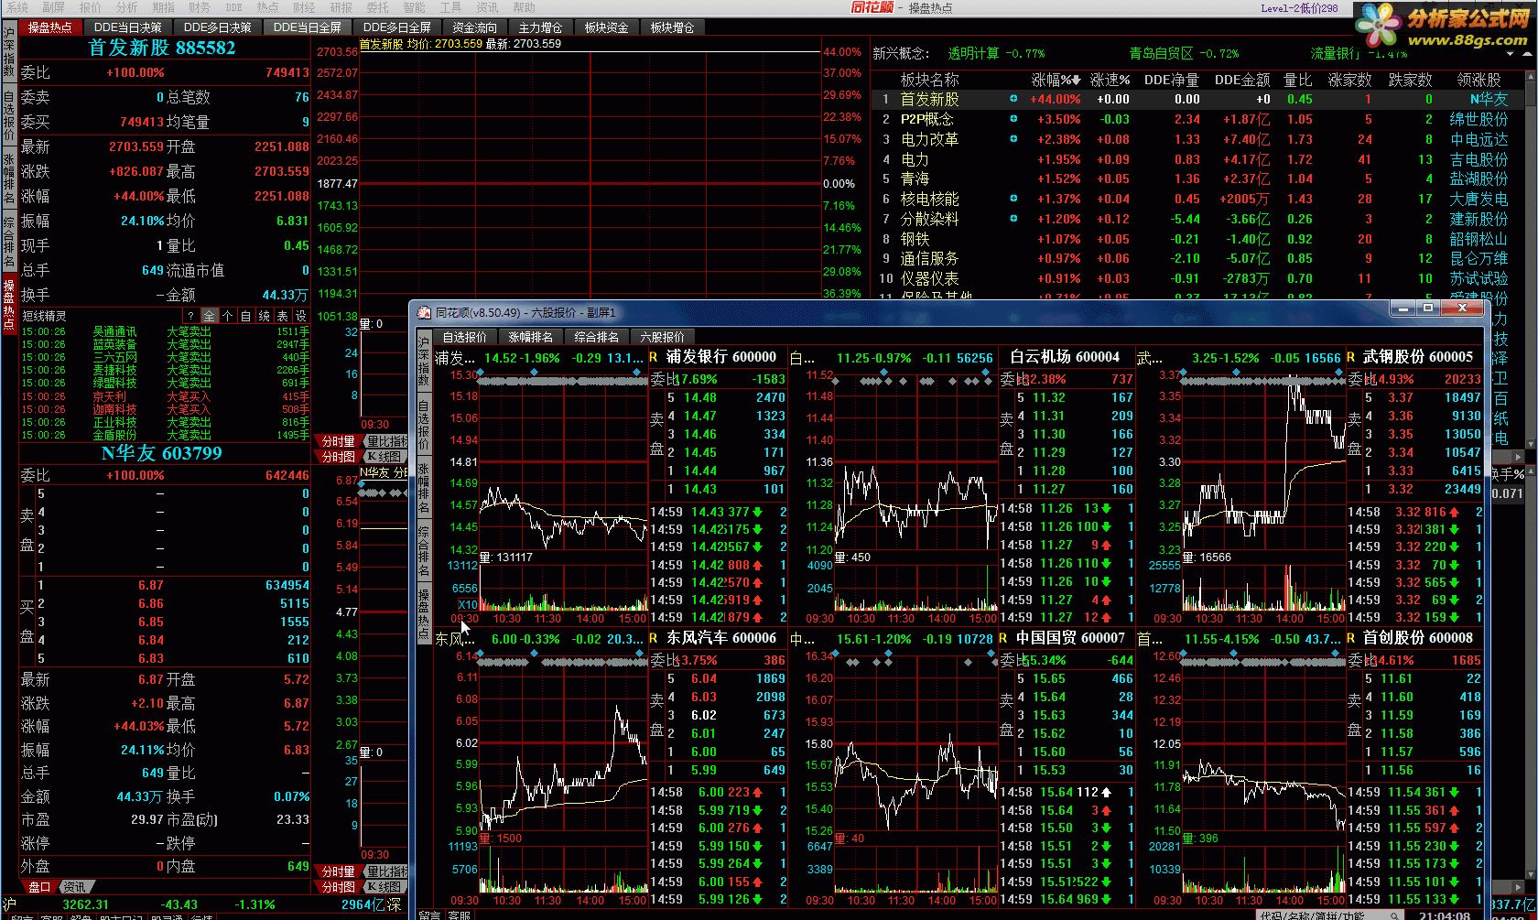The width and height of the screenshot is (1538, 920).
Task: Toggle the 自 filter in 短线精灵
Action: coord(246,316)
